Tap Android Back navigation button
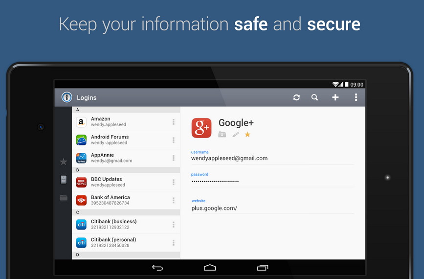424x279 pixels. pos(157,268)
